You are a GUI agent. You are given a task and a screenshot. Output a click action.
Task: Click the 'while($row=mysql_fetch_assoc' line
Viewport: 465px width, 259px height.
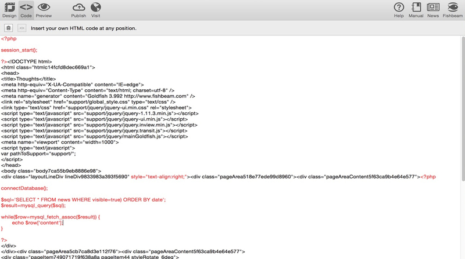[51, 217]
